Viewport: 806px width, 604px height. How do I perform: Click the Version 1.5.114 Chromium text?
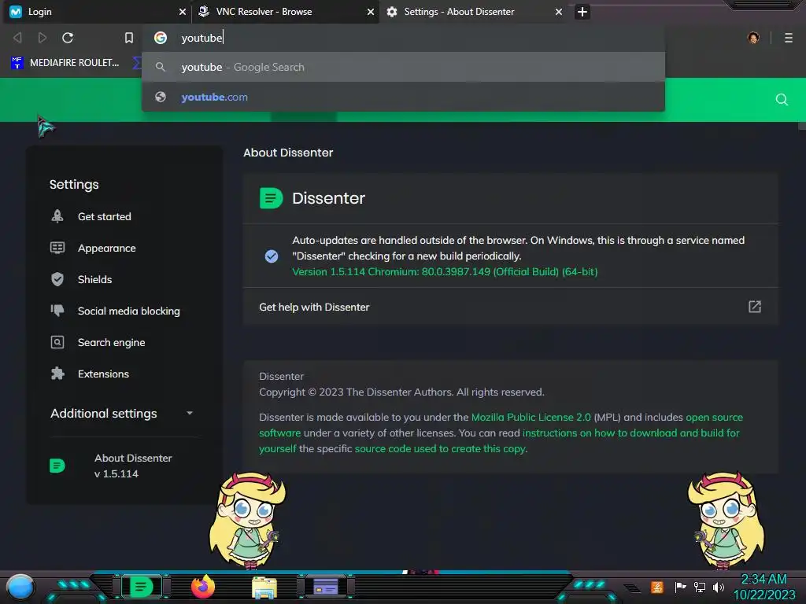coord(445,271)
